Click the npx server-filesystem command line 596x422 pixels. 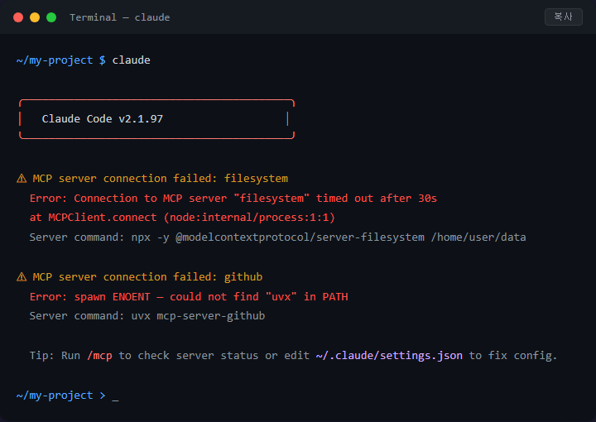[278, 237]
